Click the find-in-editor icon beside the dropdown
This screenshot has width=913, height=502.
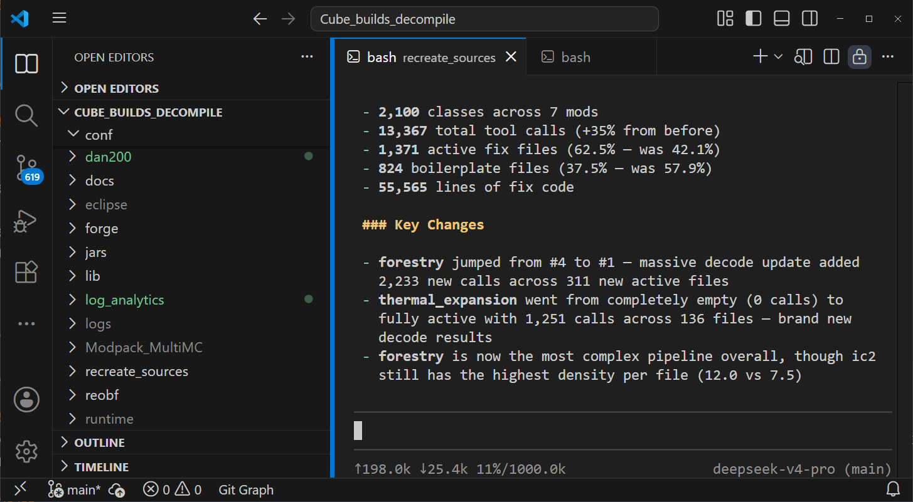pyautogui.click(x=803, y=57)
